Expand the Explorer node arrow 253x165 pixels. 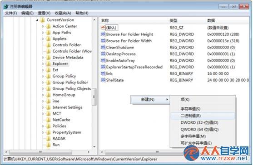pyautogui.click(x=43, y=64)
